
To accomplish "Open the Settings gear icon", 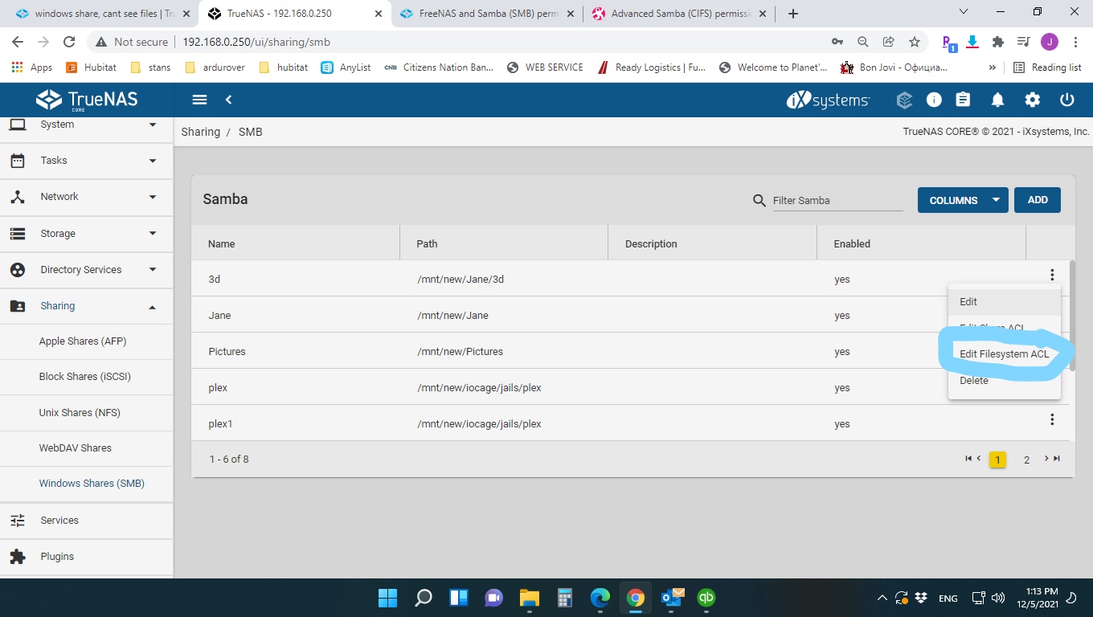I will [x=1032, y=100].
